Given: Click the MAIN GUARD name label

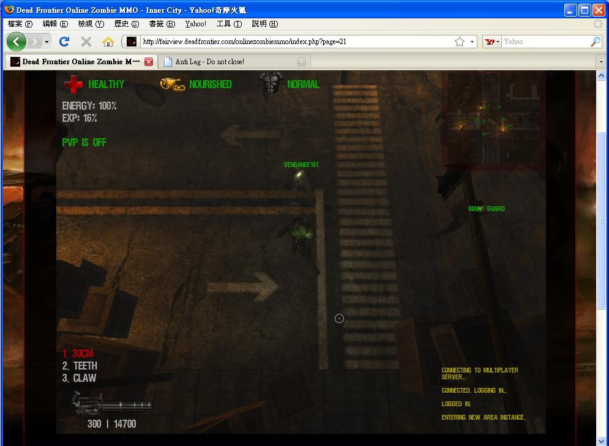Looking at the screenshot, I should pyautogui.click(x=487, y=209).
